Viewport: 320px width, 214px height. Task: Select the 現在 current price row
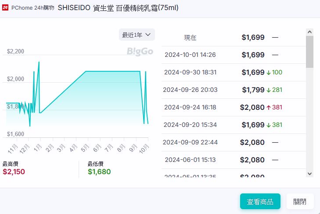click(233, 38)
